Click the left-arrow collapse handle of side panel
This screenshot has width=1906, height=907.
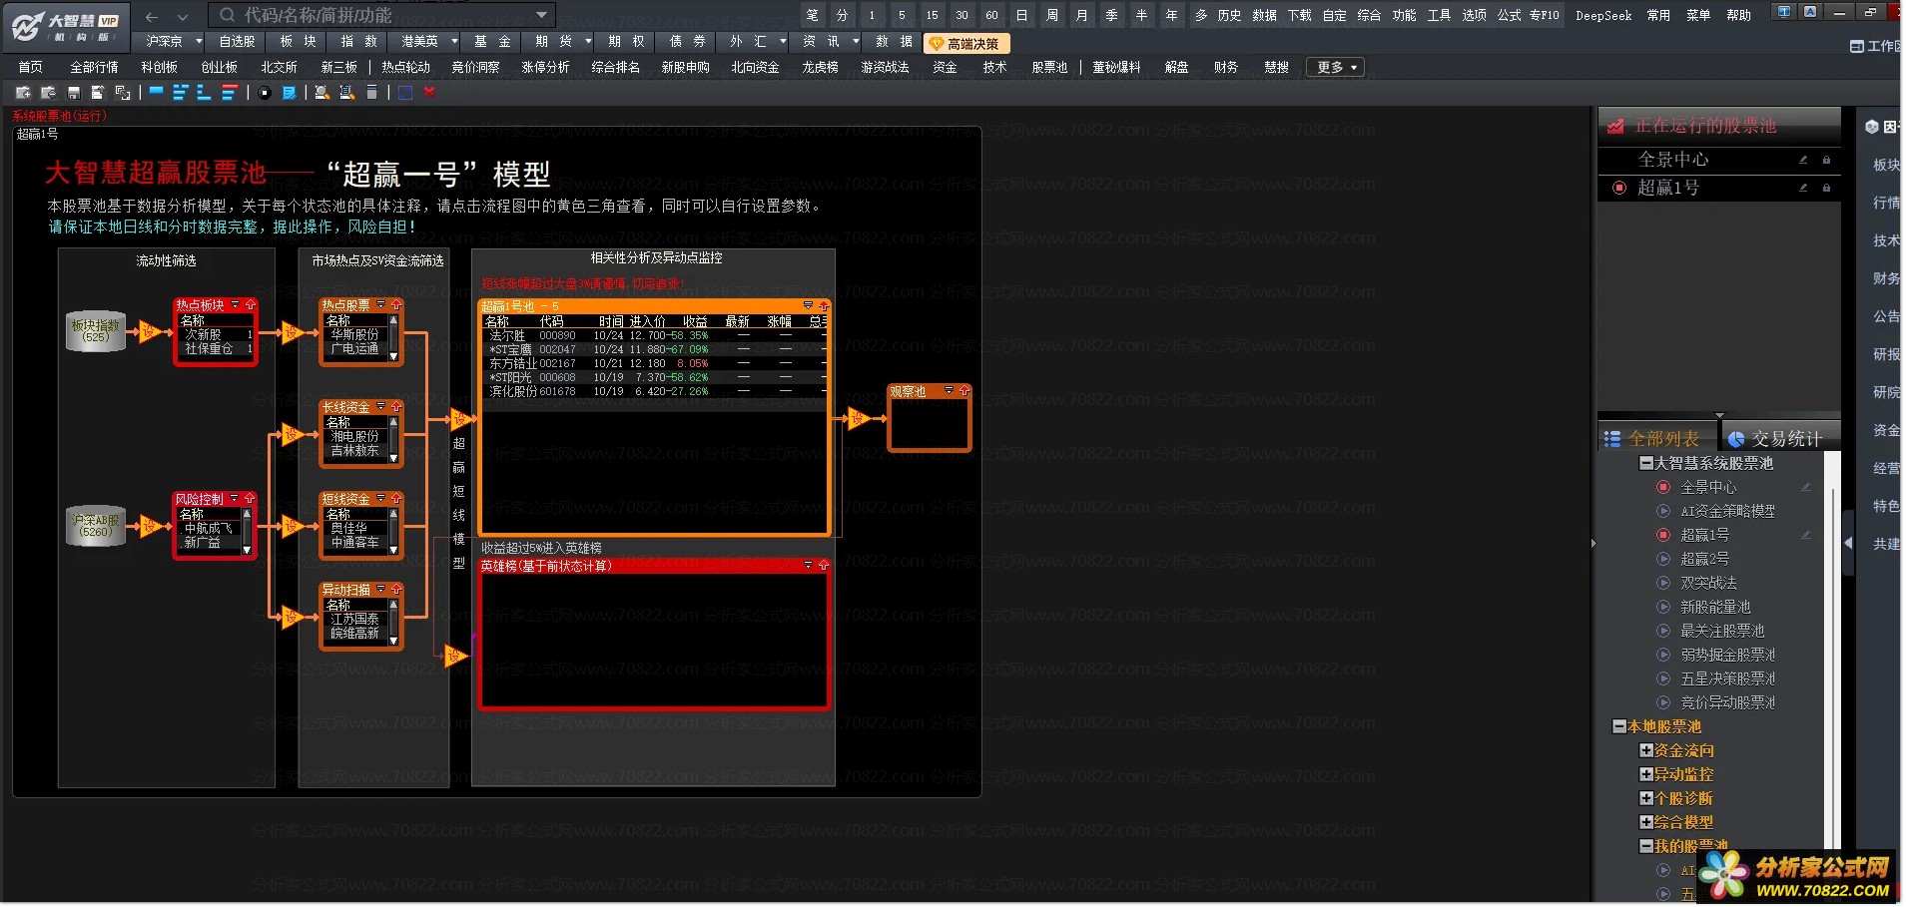tap(1848, 543)
